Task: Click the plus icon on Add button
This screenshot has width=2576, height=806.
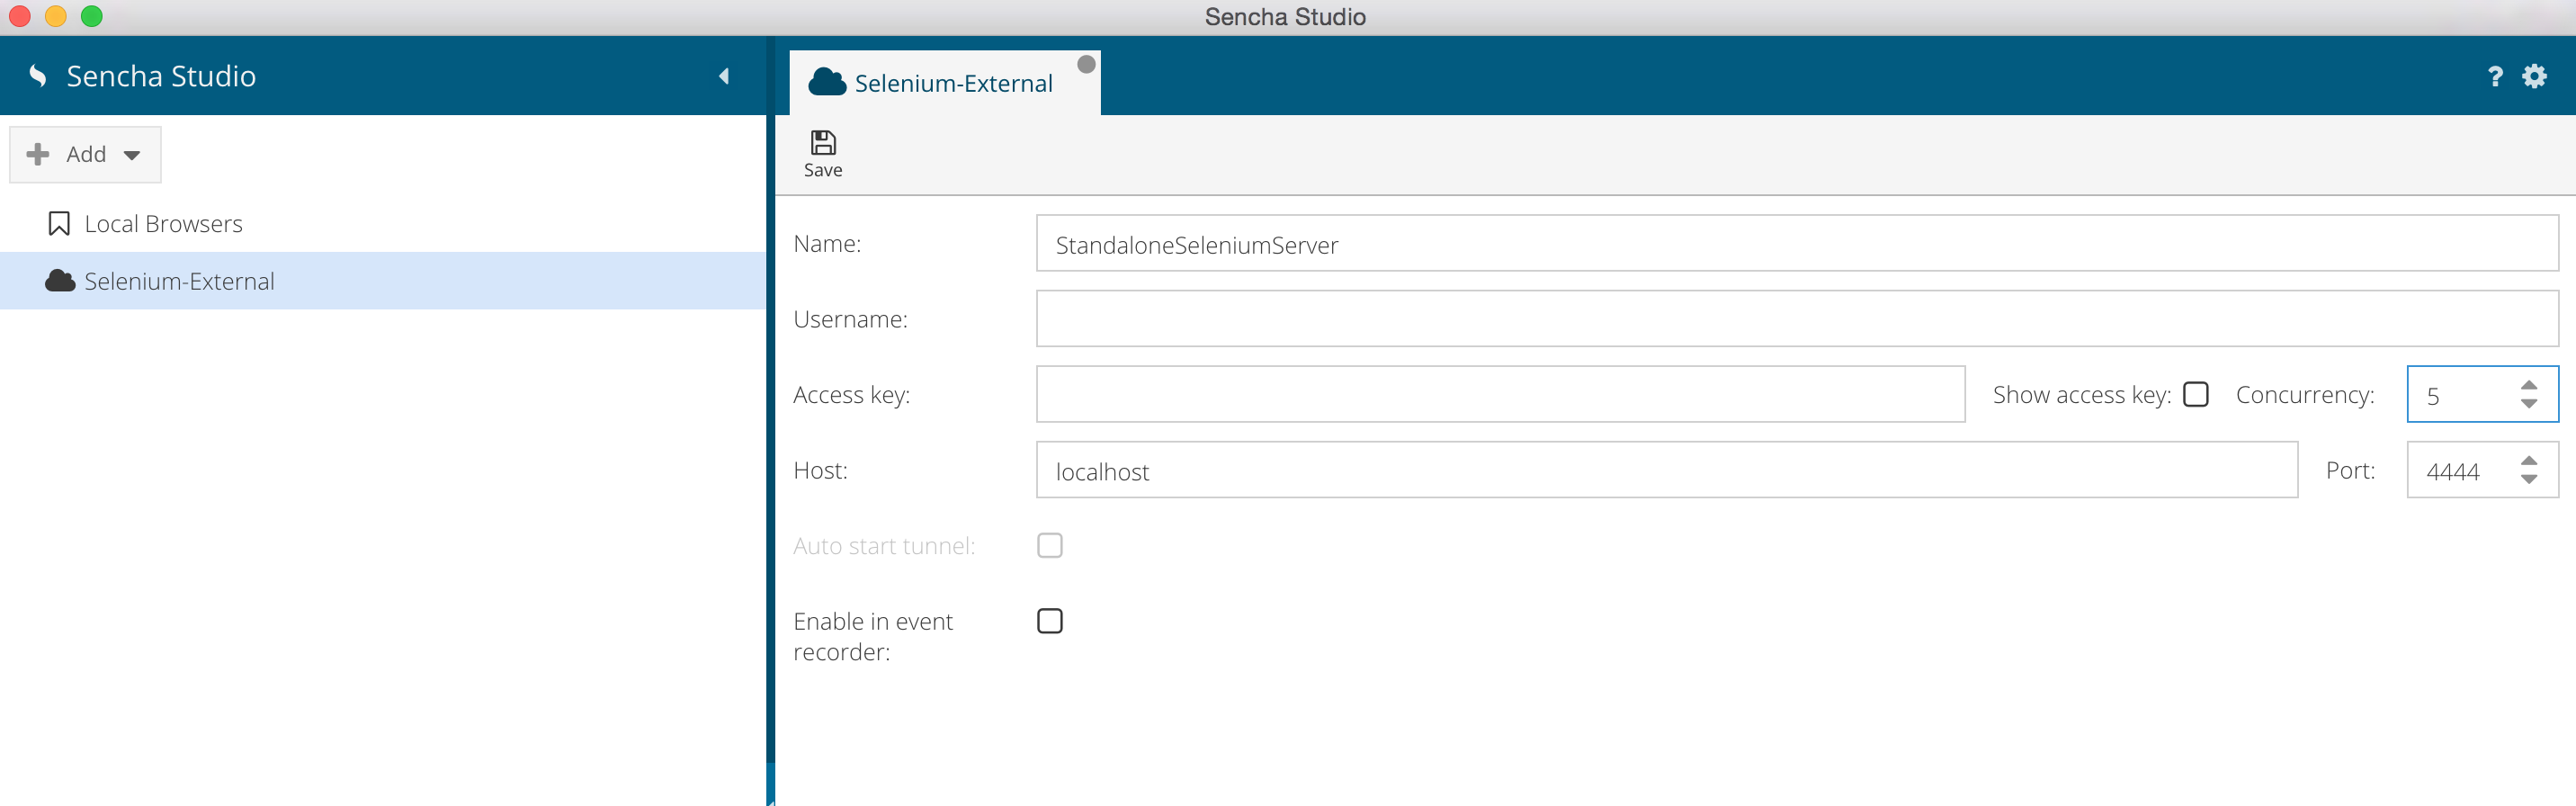Action: [x=38, y=154]
